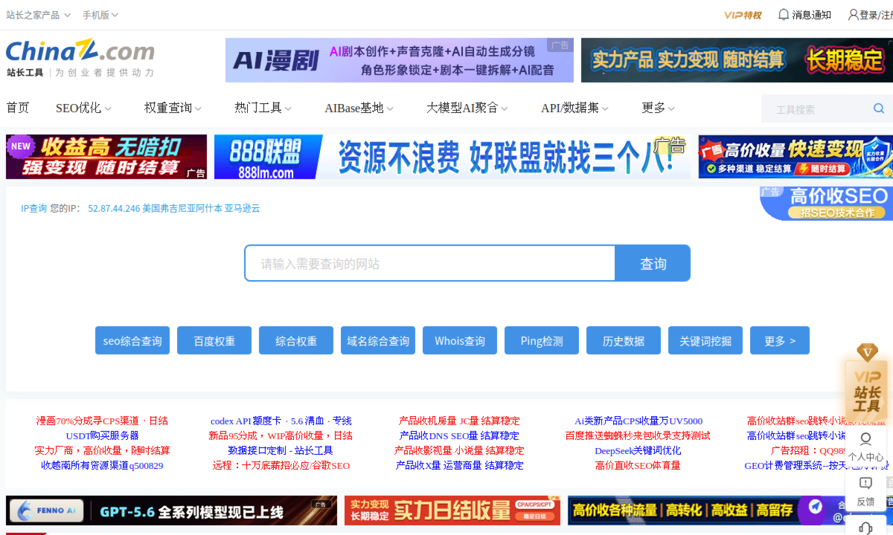Click link 收越南所有资源渠道q500829
Screen dimensions: 893x535
102,465
